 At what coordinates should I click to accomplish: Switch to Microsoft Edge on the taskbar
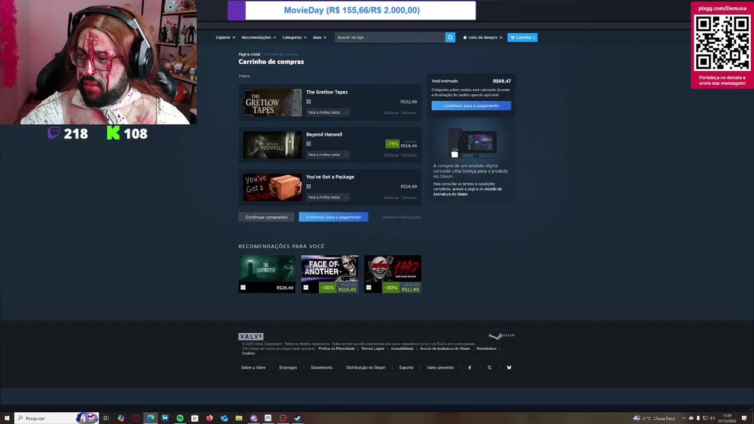[151, 418]
